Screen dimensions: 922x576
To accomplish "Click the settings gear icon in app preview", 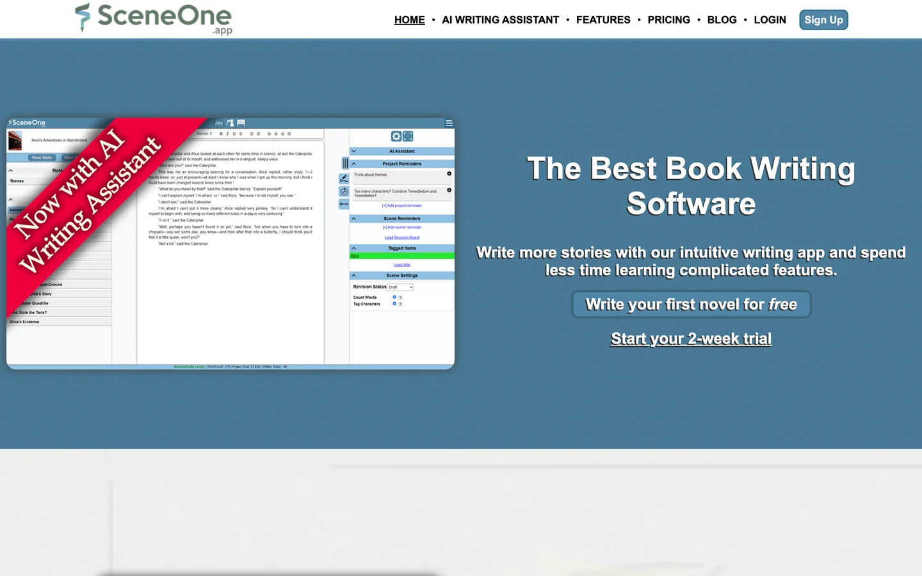I will [x=396, y=136].
